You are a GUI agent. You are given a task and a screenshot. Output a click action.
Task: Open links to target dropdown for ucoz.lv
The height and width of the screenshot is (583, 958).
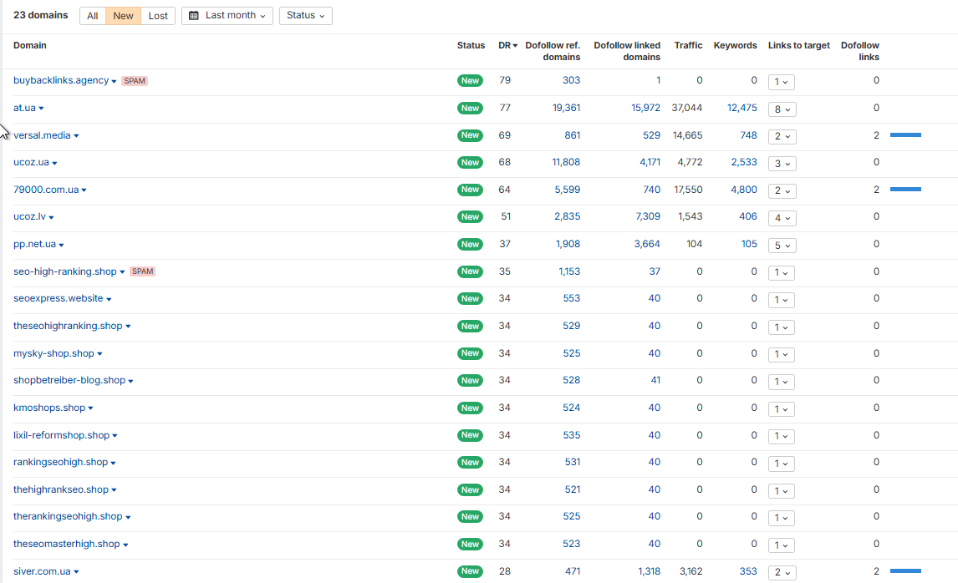[x=782, y=218]
